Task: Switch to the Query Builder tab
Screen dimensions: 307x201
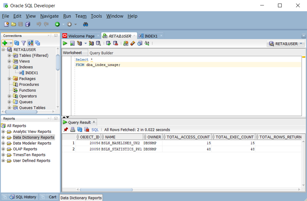Action: pyautogui.click(x=101, y=53)
